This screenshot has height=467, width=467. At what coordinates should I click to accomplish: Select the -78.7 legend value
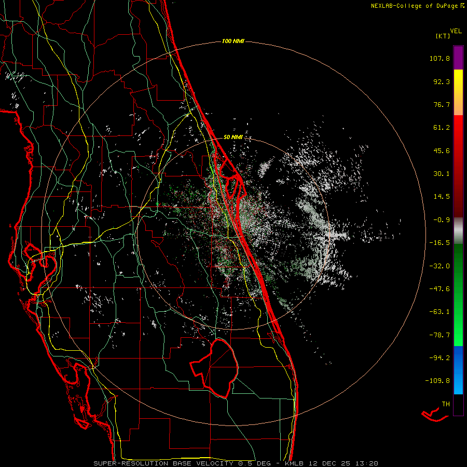click(x=439, y=335)
